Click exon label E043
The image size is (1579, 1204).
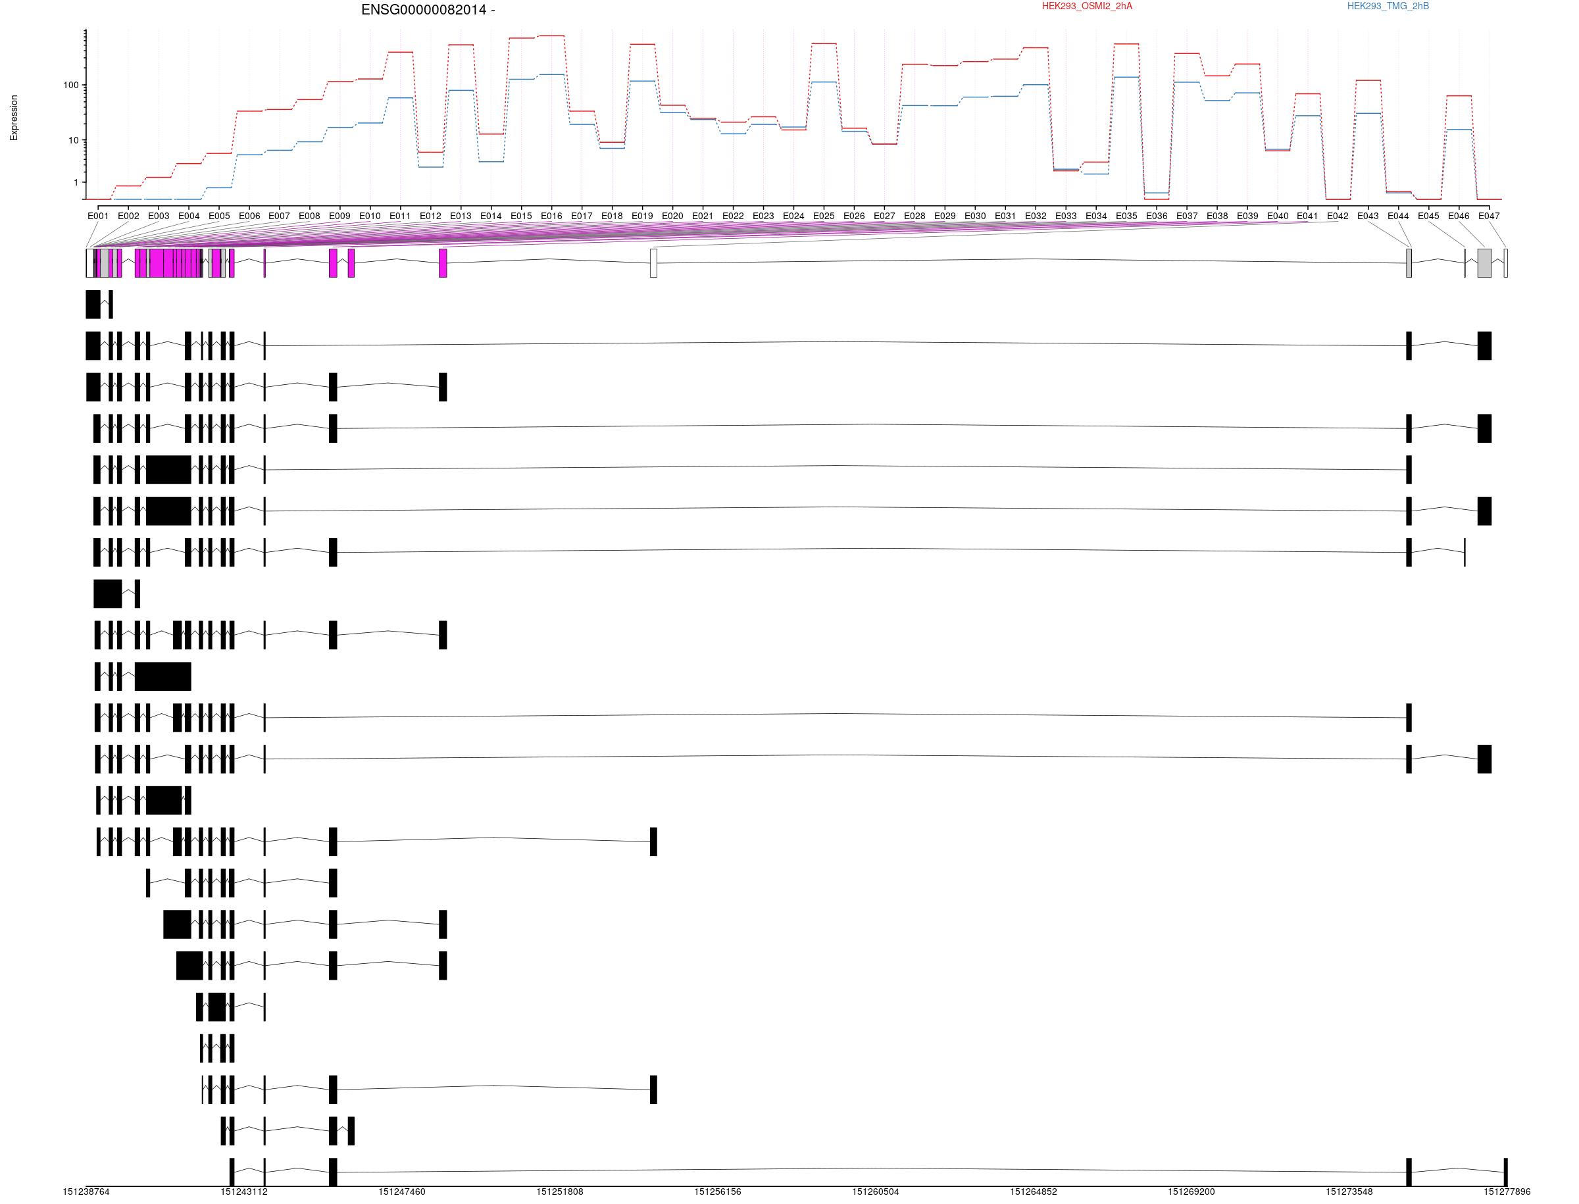coord(1368,216)
